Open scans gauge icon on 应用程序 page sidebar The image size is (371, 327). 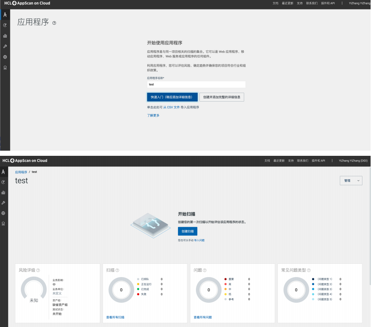pos(5,25)
